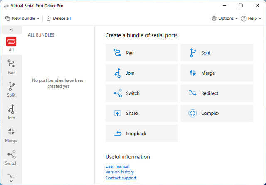Open the Version history link
266x185 pixels.
[x=120, y=172]
